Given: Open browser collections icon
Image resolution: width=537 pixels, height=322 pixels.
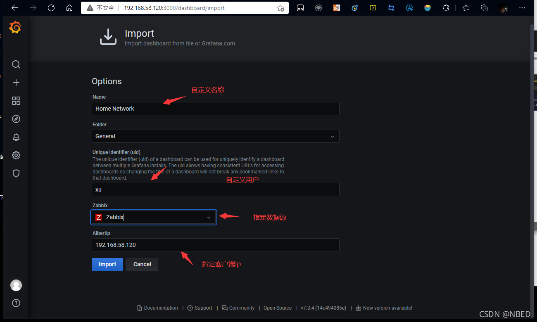Looking at the screenshot, I should point(485,8).
